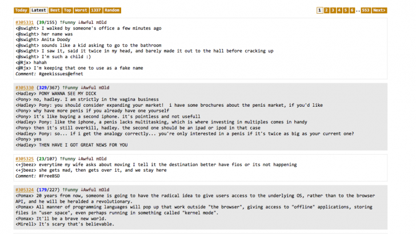Open quote #305330 permalink
Viewport: 416px width, 234px height.
tap(25, 88)
